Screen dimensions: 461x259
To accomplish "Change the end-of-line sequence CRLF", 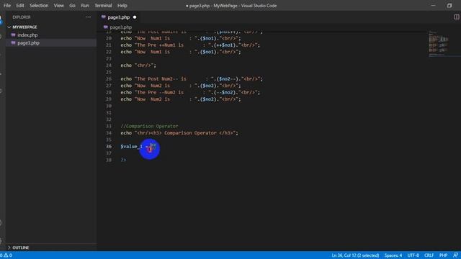I will point(429,255).
